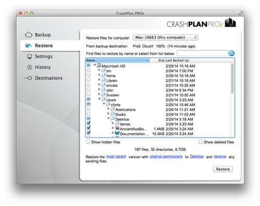Click the Macintosh HD drive icon
The width and height of the screenshot is (260, 206).
click(x=99, y=66)
